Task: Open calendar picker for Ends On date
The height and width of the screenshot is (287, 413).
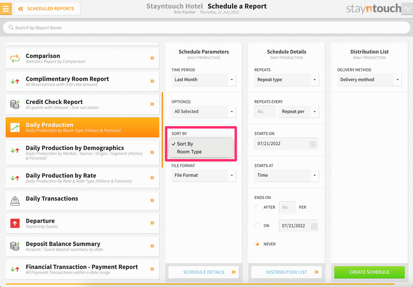Action: [314, 226]
